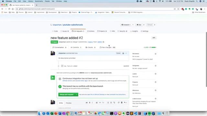The width and height of the screenshot is (207, 116).
Task: Go back with the browser back arrow
Action: point(2,9)
